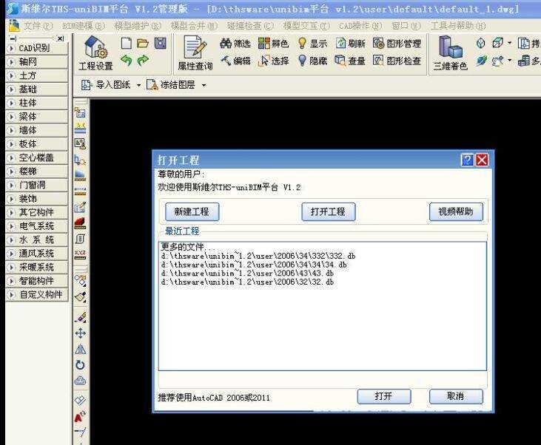Click the save disk icon

[160, 44]
